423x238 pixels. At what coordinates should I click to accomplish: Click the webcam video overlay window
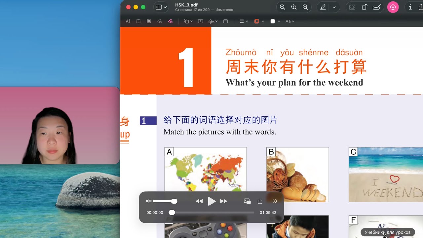click(59, 125)
